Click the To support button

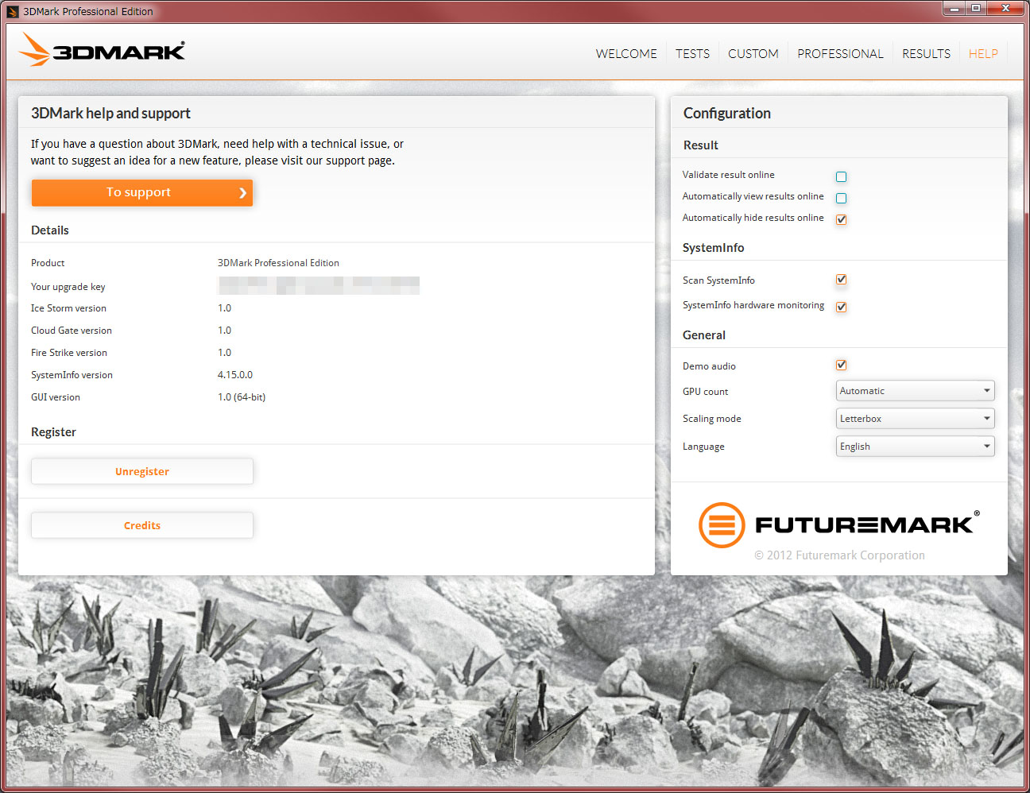click(142, 192)
